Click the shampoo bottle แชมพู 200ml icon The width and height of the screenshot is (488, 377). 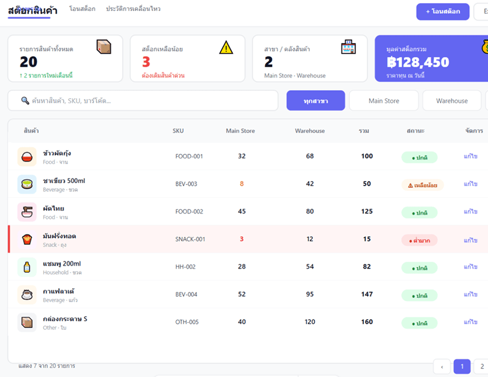click(27, 267)
